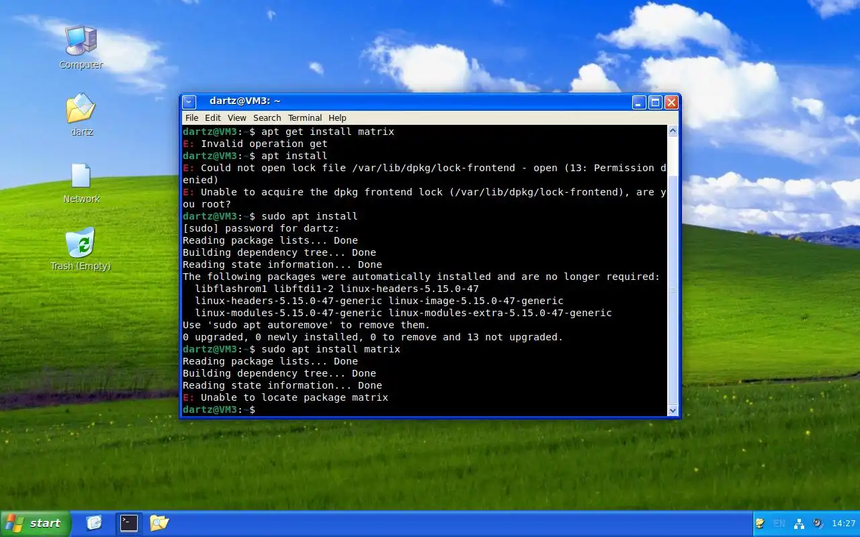Screen dimensions: 860x537
Task: Click the 'apt get install matrix' command line
Action: click(288, 132)
